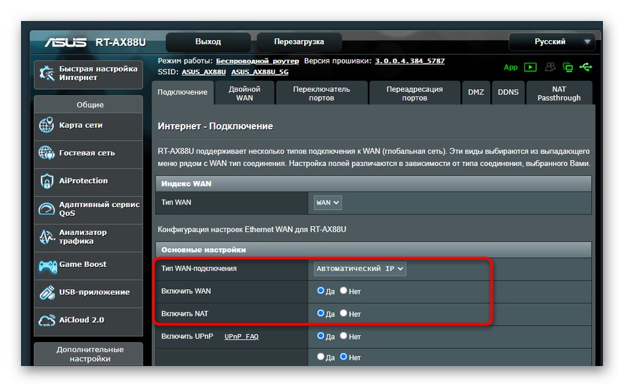Click the ASUS_AX88U_5G SSID link
The image size is (624, 387).
tap(260, 72)
